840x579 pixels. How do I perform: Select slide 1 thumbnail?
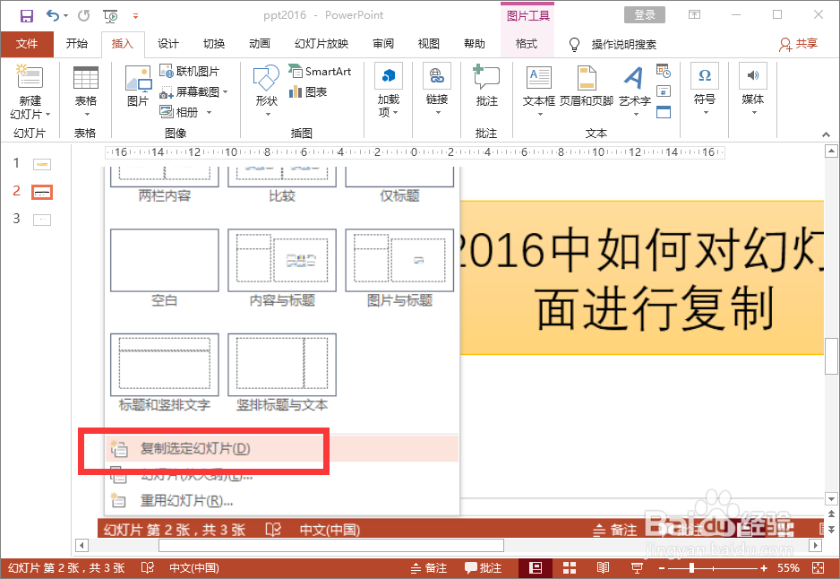tap(42, 164)
